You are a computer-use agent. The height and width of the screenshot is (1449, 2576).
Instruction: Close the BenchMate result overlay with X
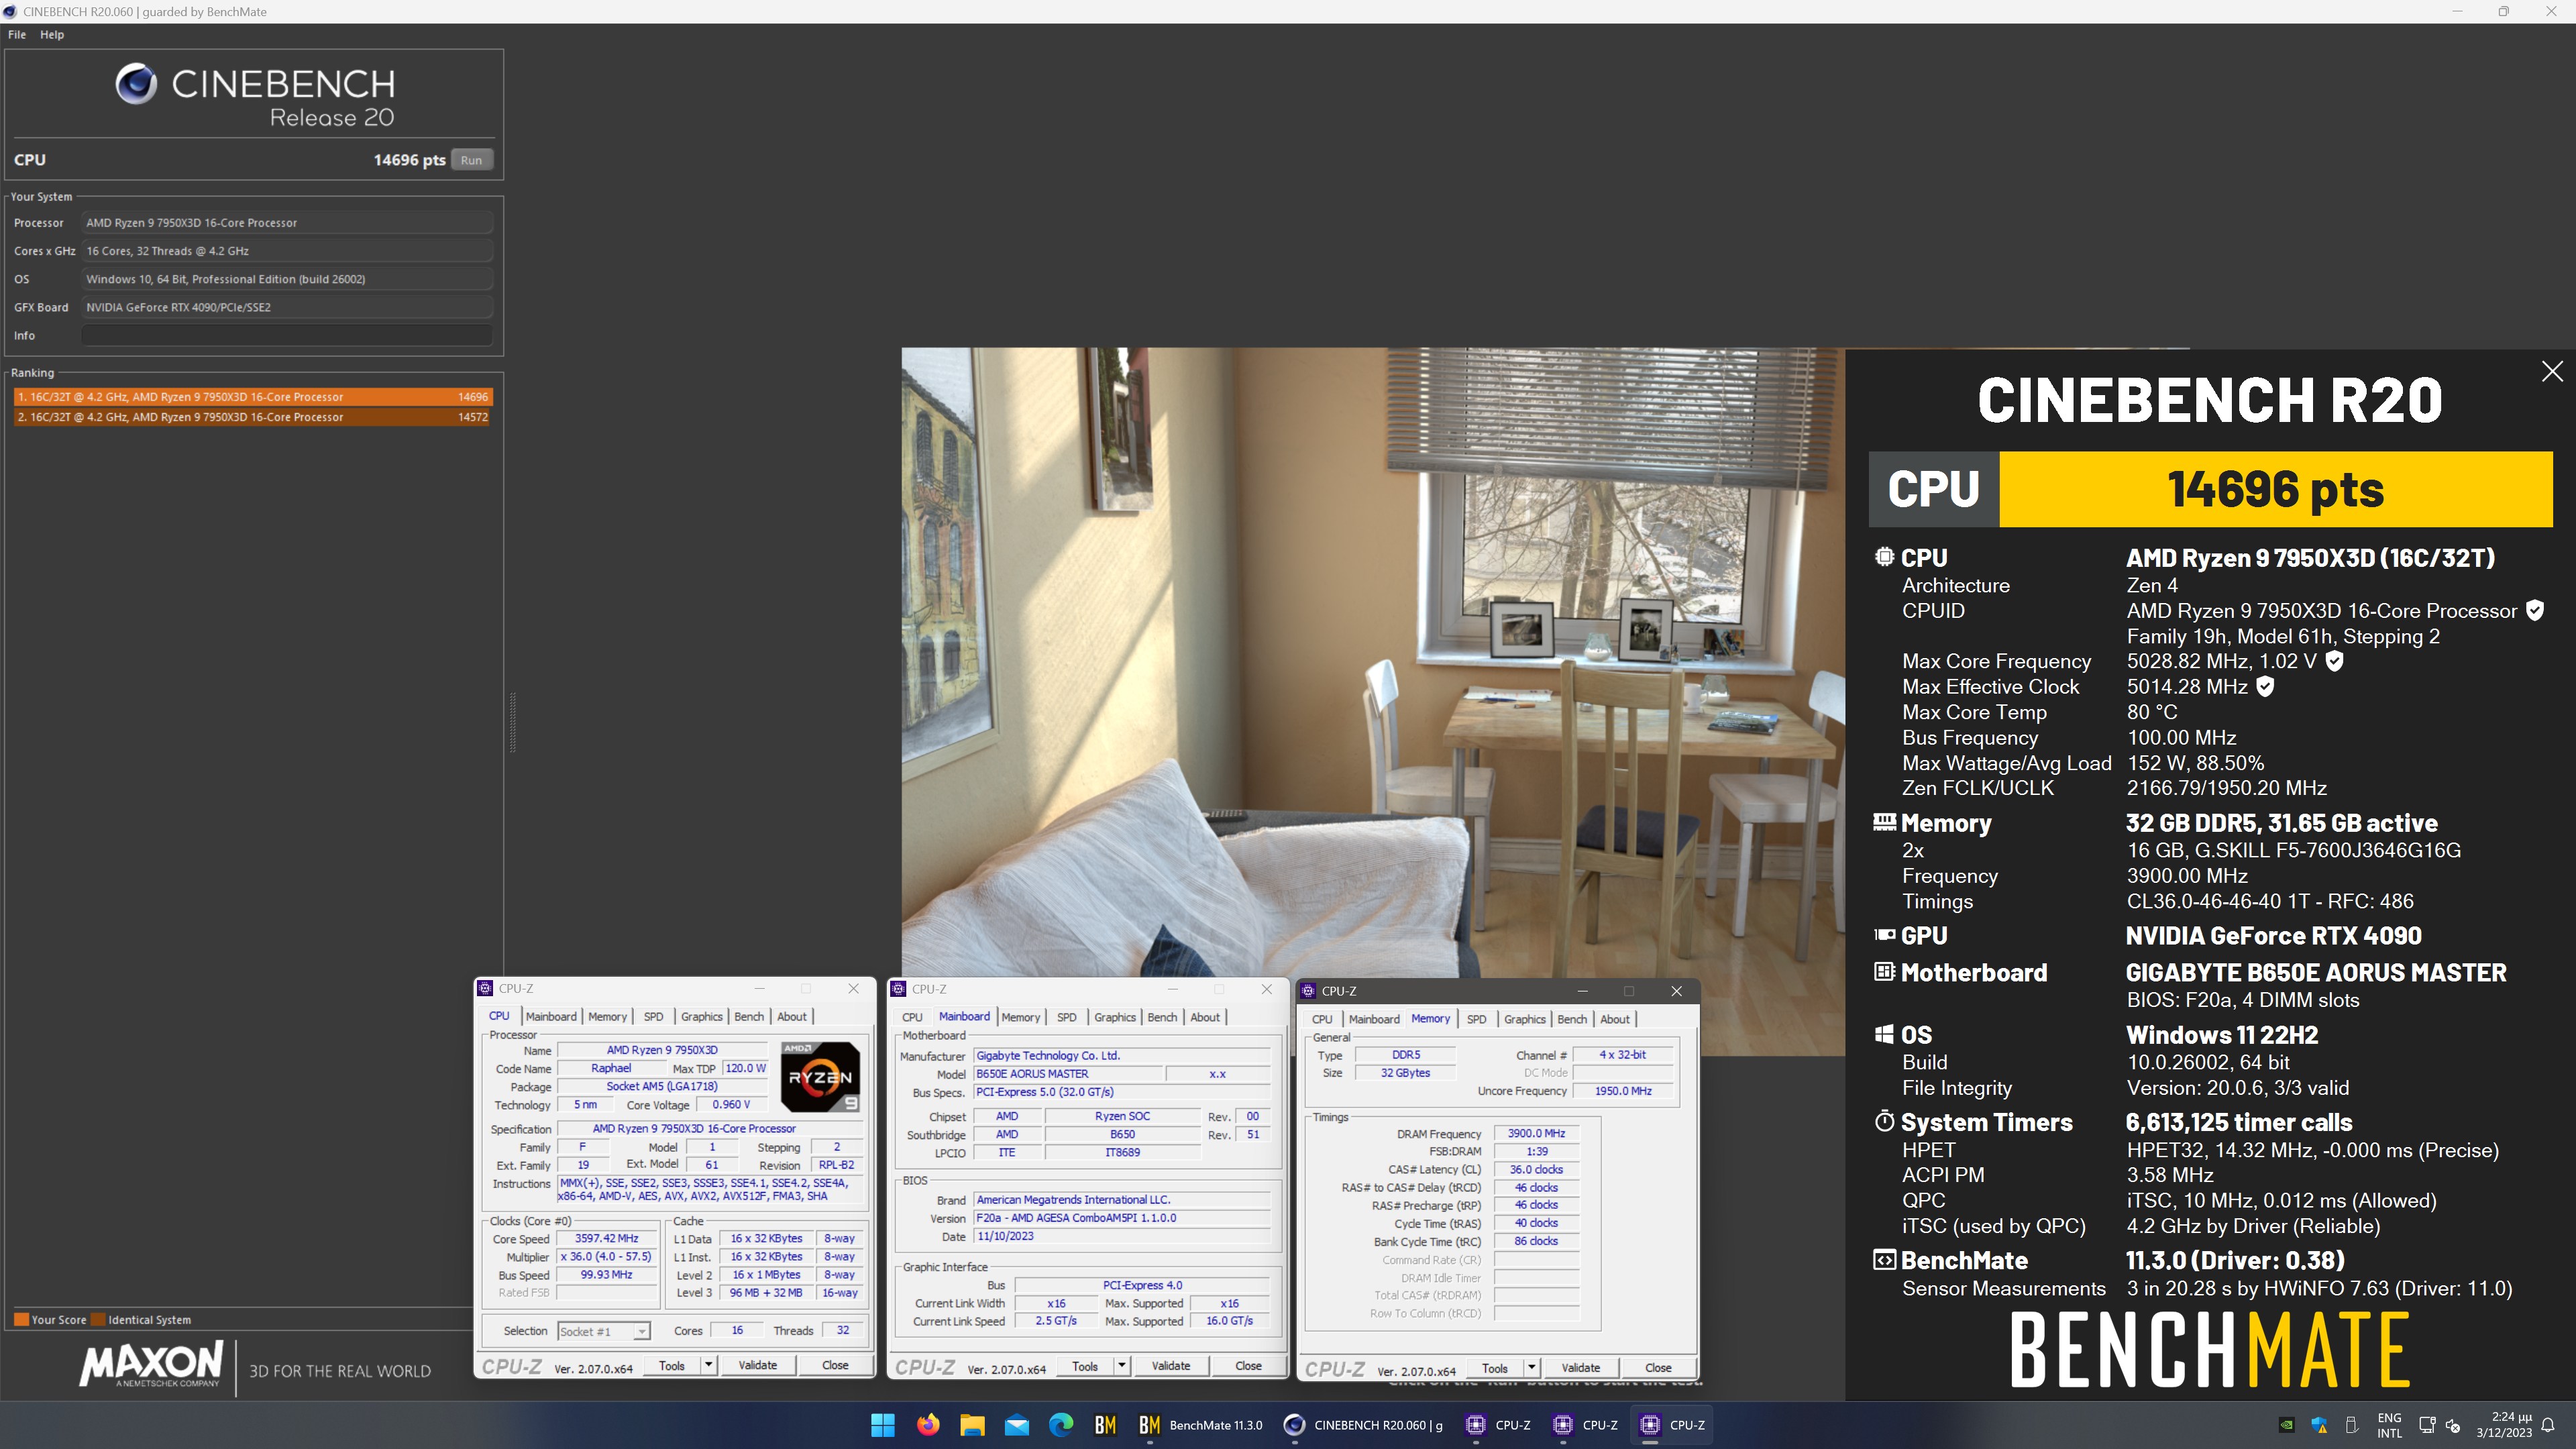point(2552,371)
